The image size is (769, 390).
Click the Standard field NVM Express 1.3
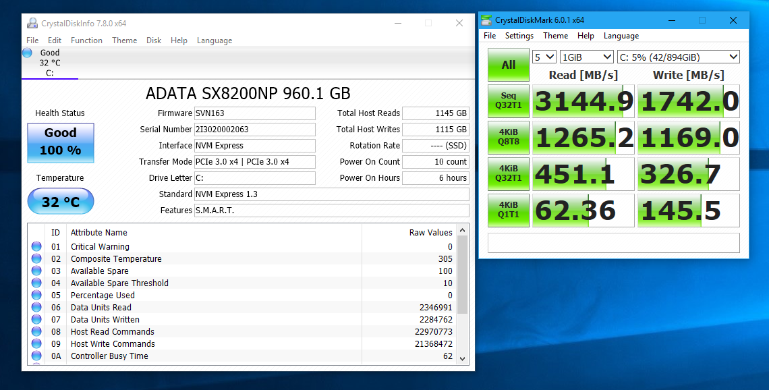point(331,194)
